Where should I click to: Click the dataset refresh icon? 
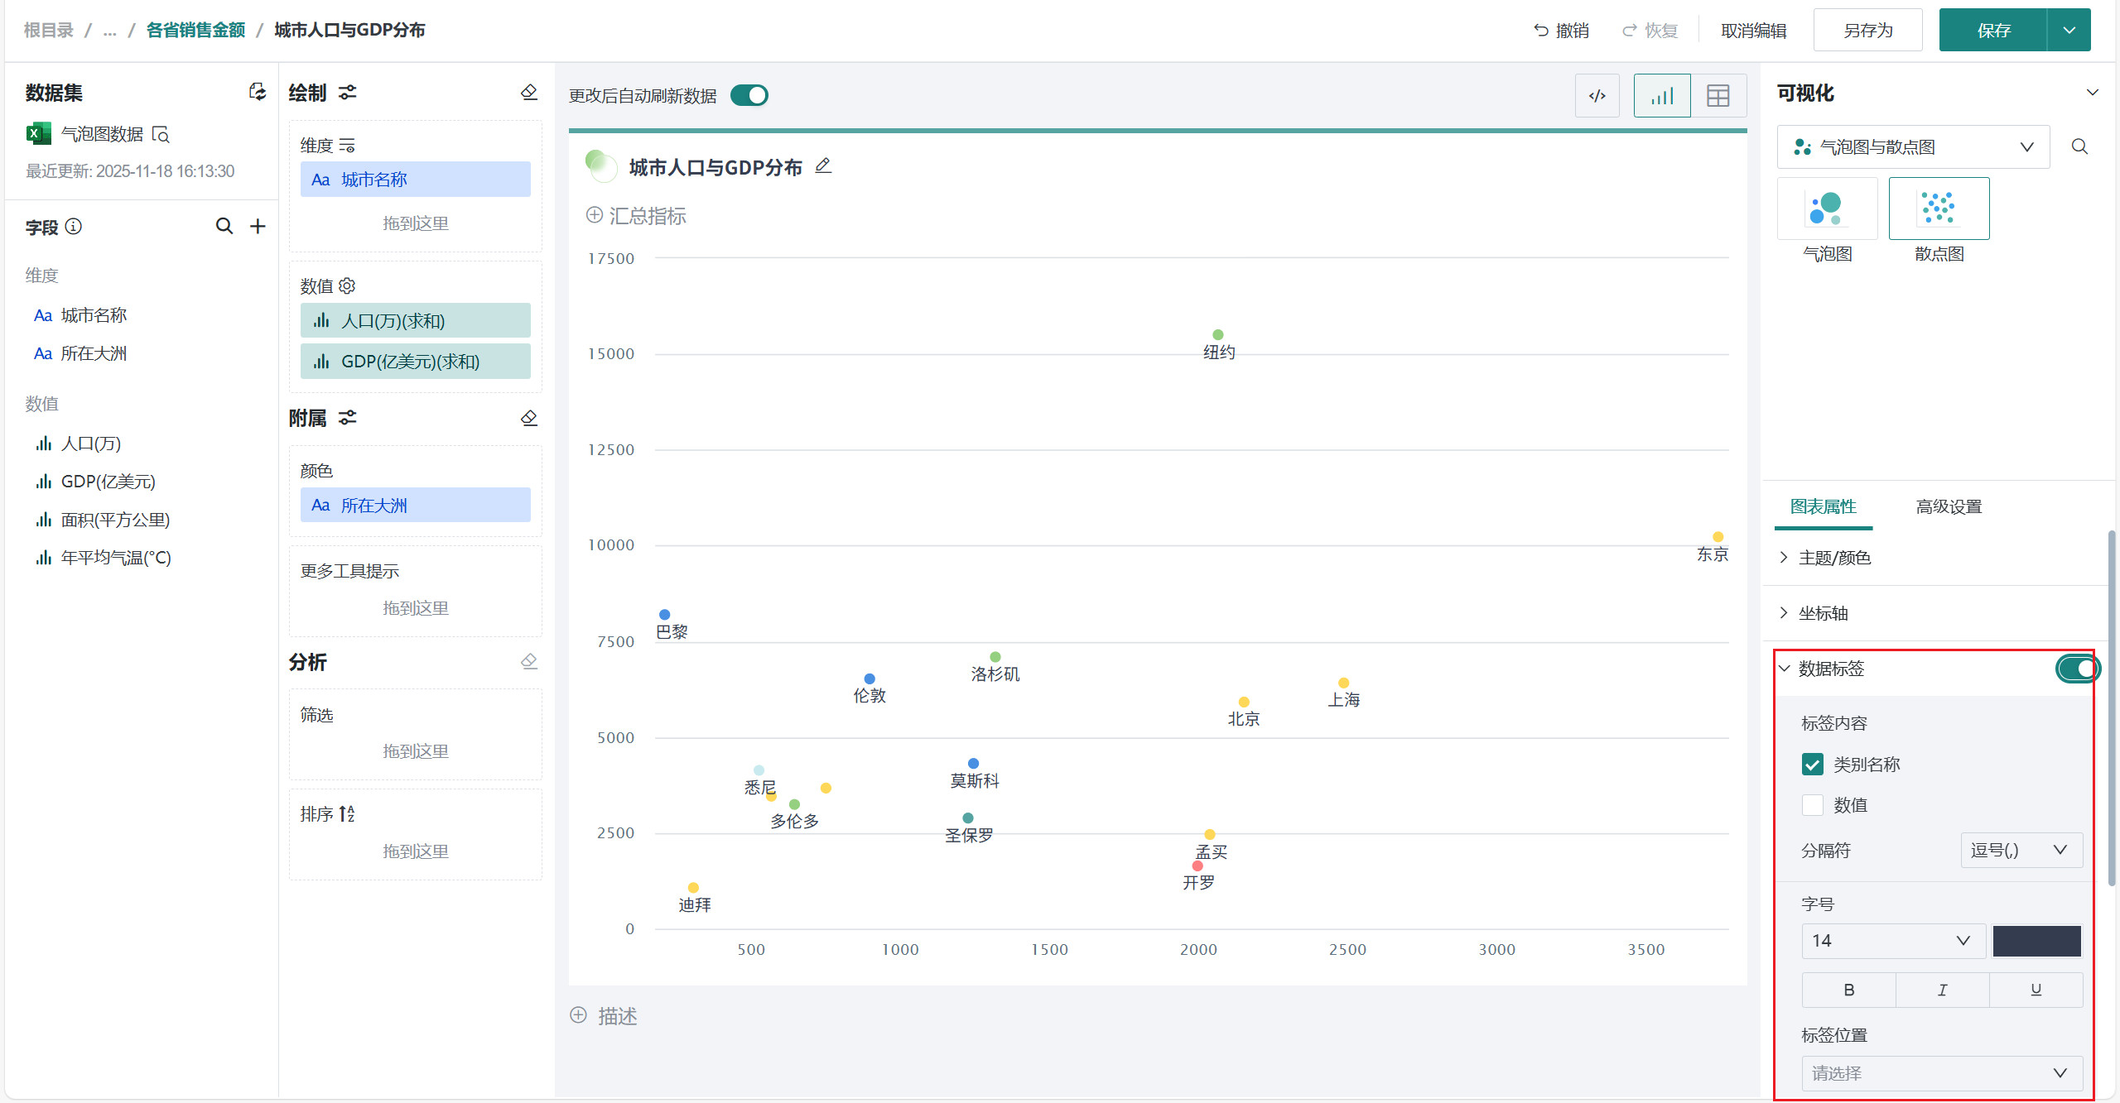click(258, 92)
